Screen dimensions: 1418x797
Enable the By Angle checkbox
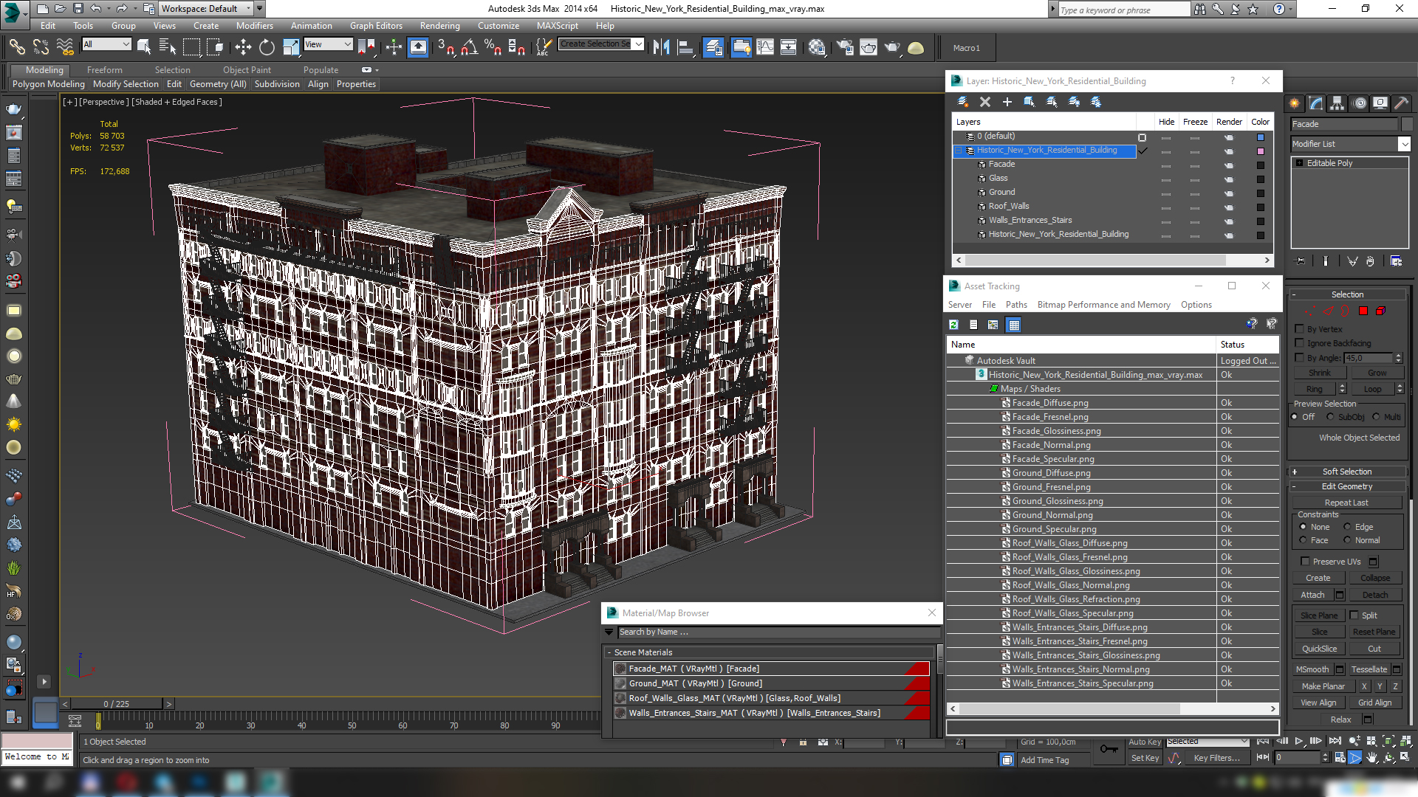(1300, 358)
